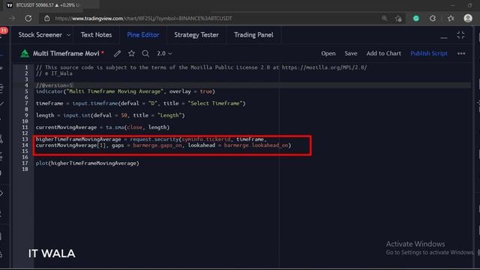480x270 pixels.
Task: Click the browser zoom magnifier icon
Action: click(x=384, y=18)
